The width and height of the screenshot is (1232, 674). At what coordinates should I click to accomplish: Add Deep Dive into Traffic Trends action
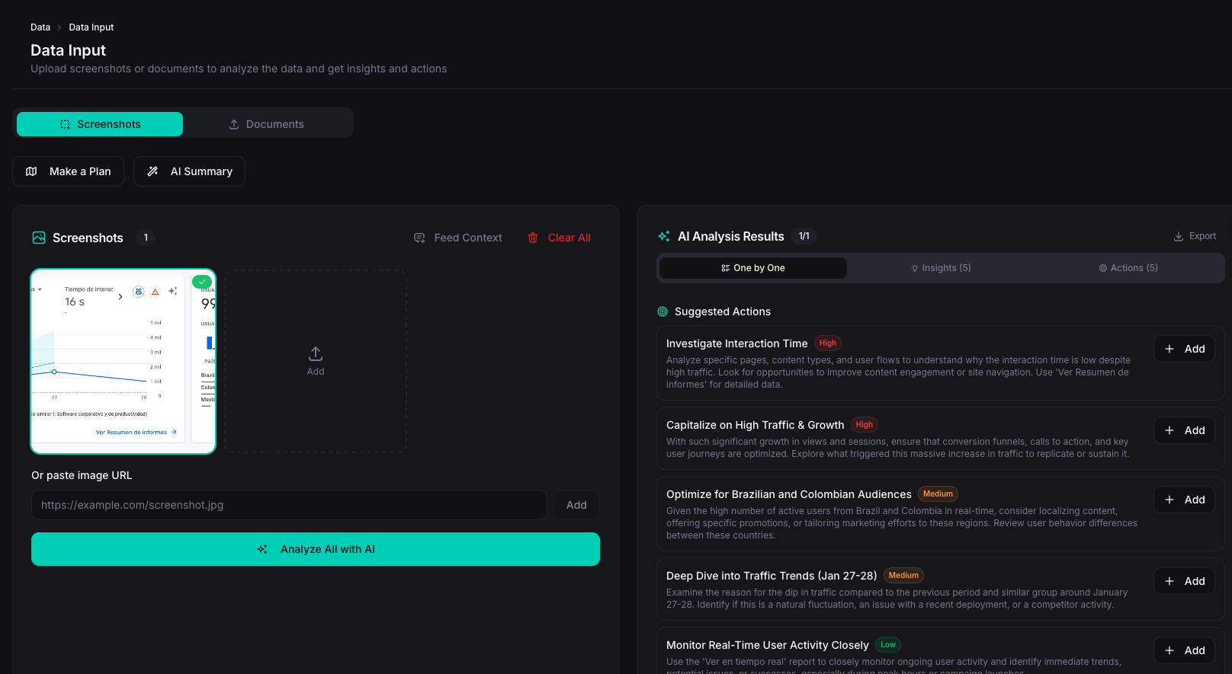[x=1184, y=581]
